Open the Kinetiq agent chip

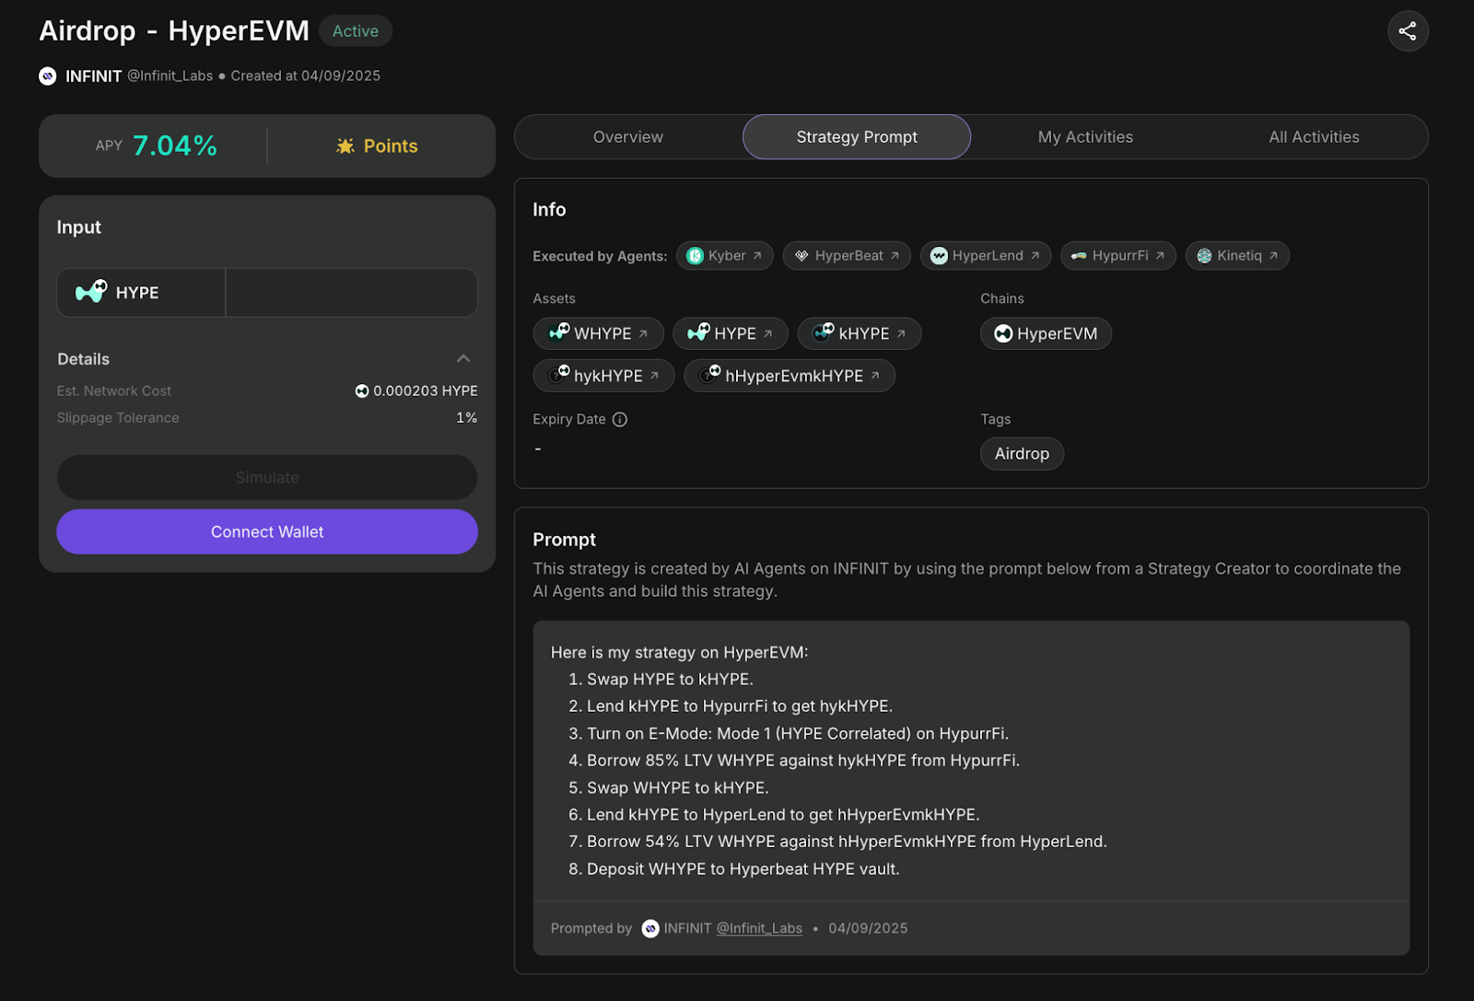click(x=1236, y=256)
